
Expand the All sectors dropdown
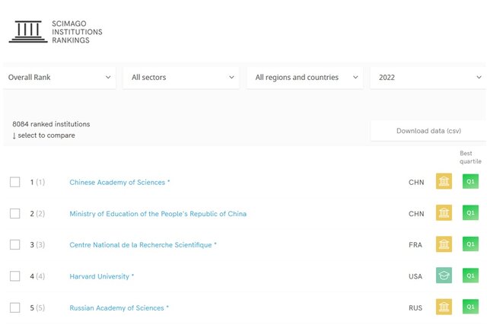tap(183, 77)
